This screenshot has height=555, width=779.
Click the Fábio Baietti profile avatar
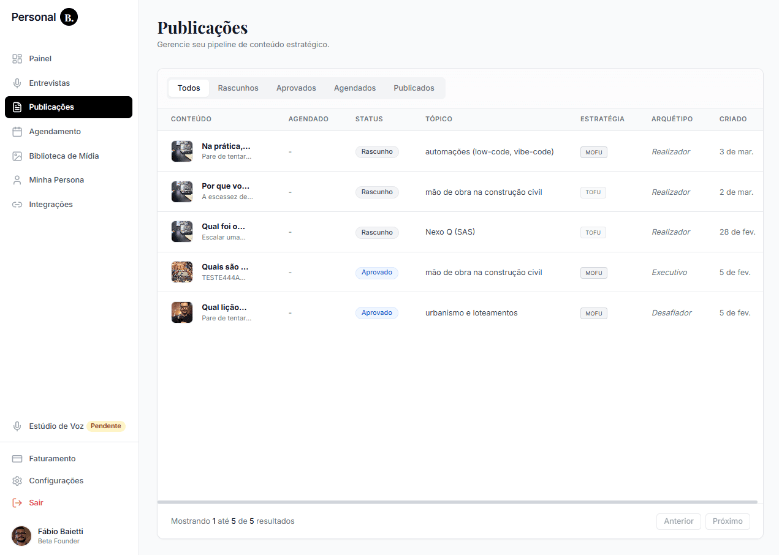point(21,536)
